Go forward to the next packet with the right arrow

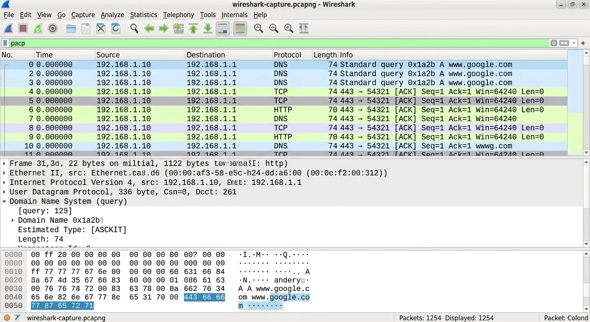(163, 29)
